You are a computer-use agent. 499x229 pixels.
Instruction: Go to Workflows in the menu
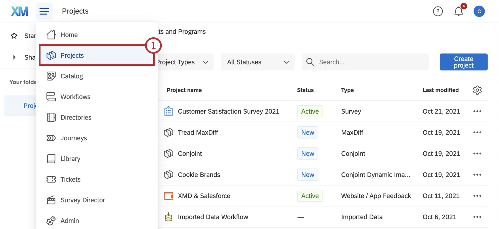75,97
